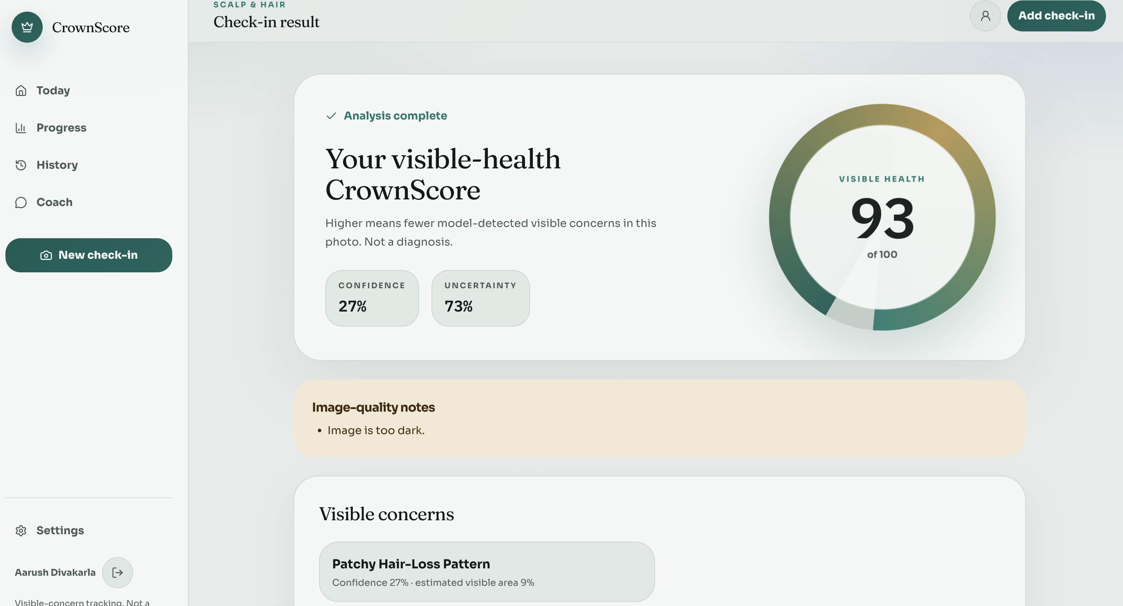This screenshot has height=606, width=1123.
Task: Click the 'of 100' label
Action: (x=882, y=255)
